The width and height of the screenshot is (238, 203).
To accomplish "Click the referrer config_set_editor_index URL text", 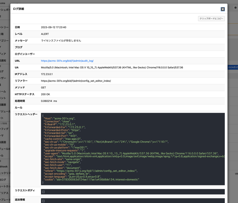I will click(x=76, y=81).
